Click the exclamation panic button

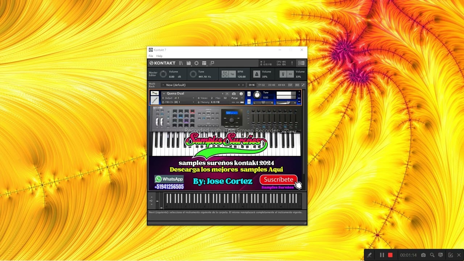[x=292, y=63]
